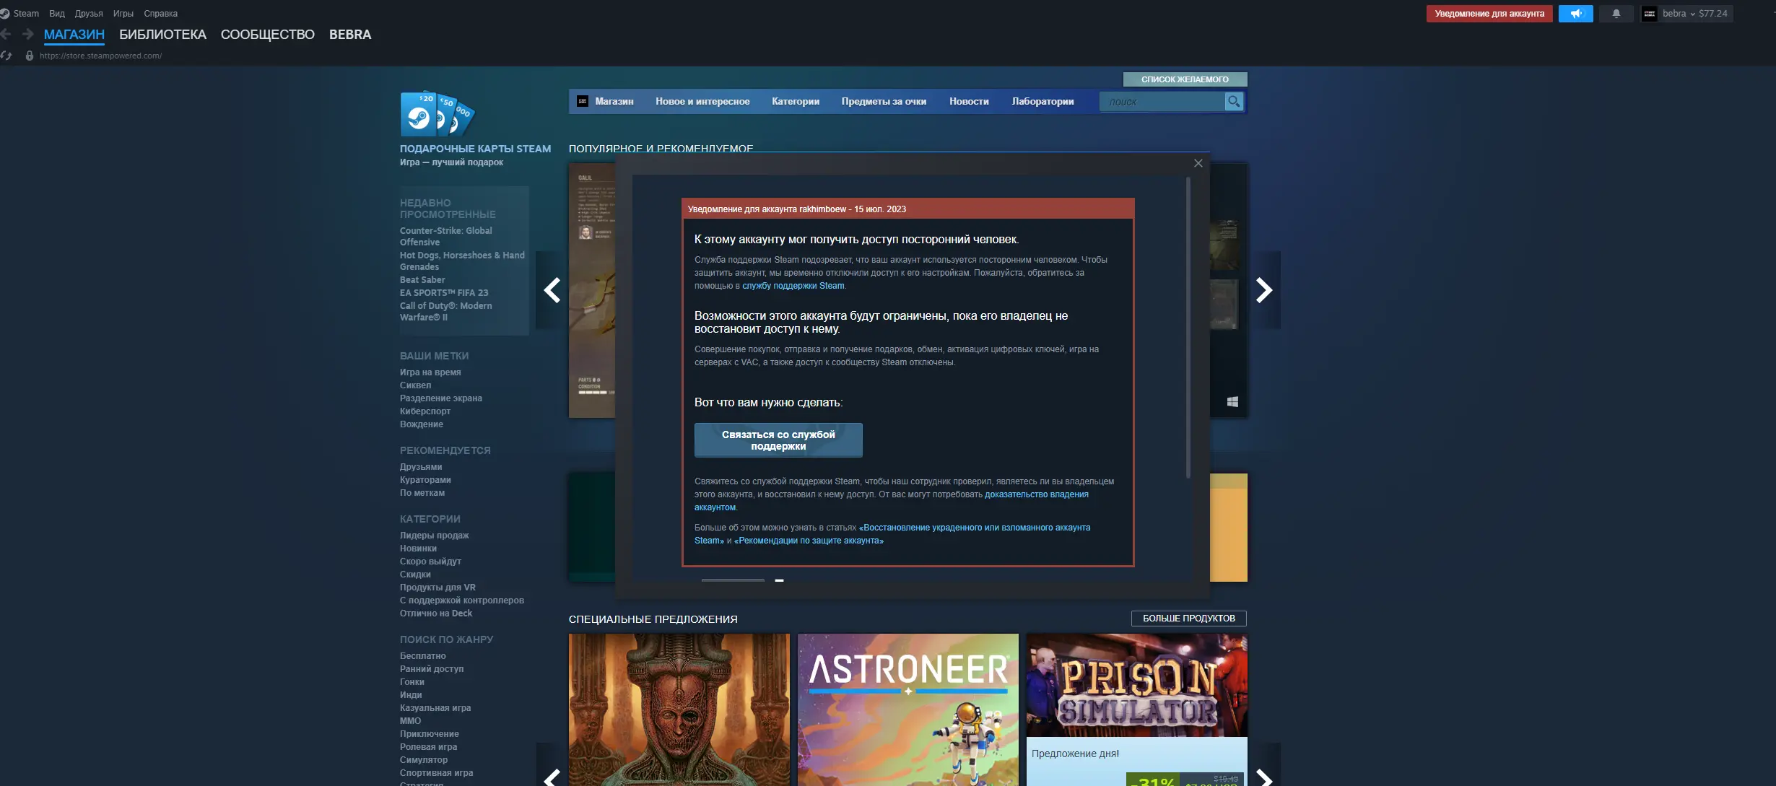
Task: Open СПИСОК ЖЕЛАЕМОГО wishlist
Action: coord(1185,79)
